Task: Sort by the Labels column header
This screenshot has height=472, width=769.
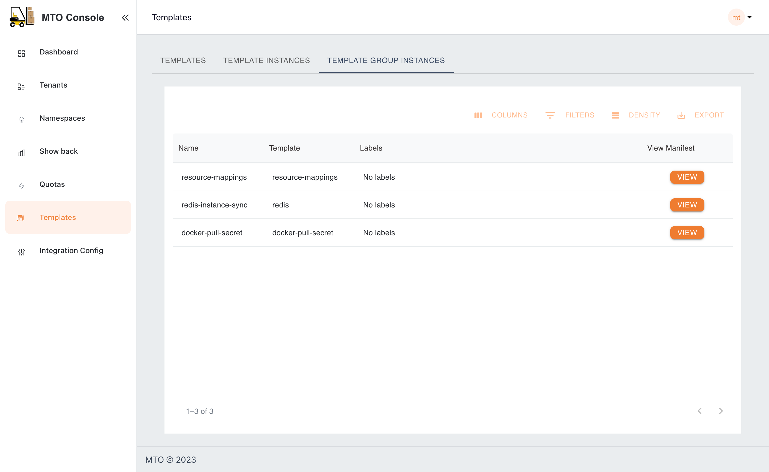Action: point(371,148)
